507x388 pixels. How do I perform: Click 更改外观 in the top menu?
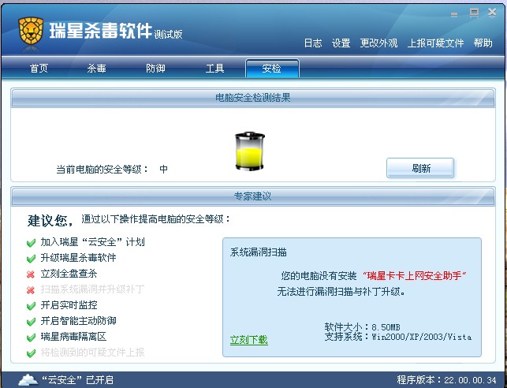378,43
